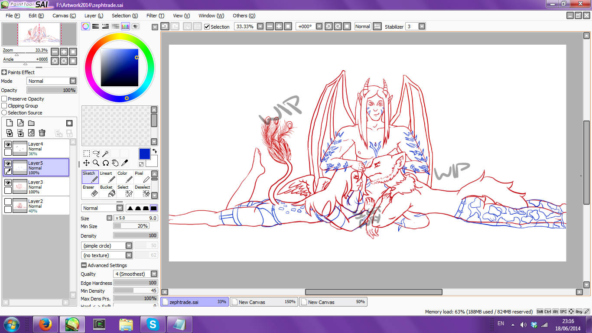Select the Lasso selection tool
The width and height of the screenshot is (592, 333).
[96, 153]
